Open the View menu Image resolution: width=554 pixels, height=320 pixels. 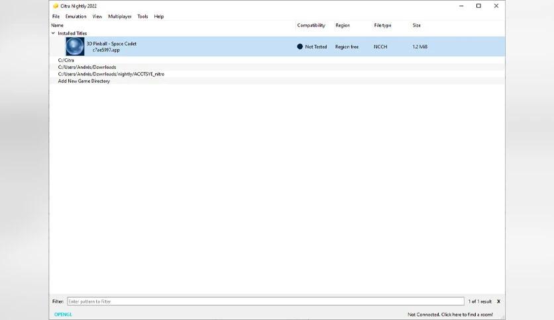point(97,17)
